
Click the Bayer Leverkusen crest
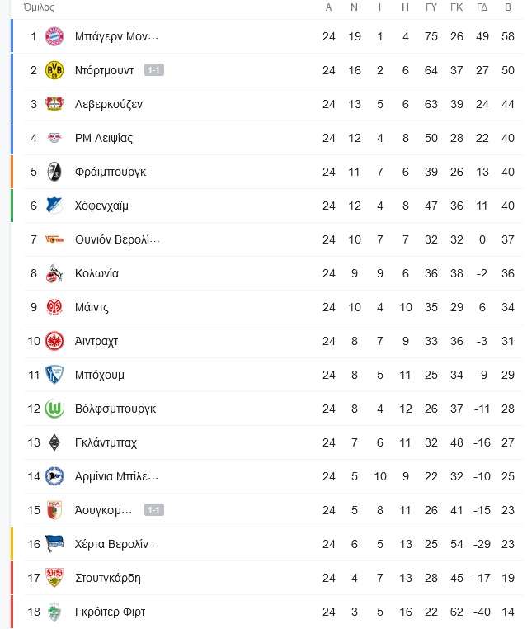[54, 104]
